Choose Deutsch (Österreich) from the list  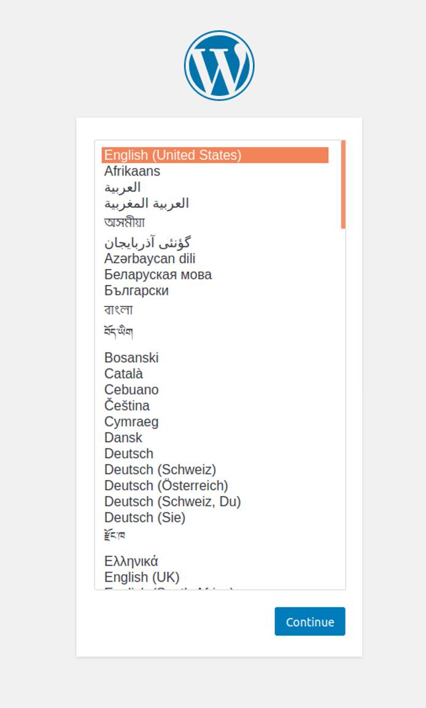click(x=166, y=486)
